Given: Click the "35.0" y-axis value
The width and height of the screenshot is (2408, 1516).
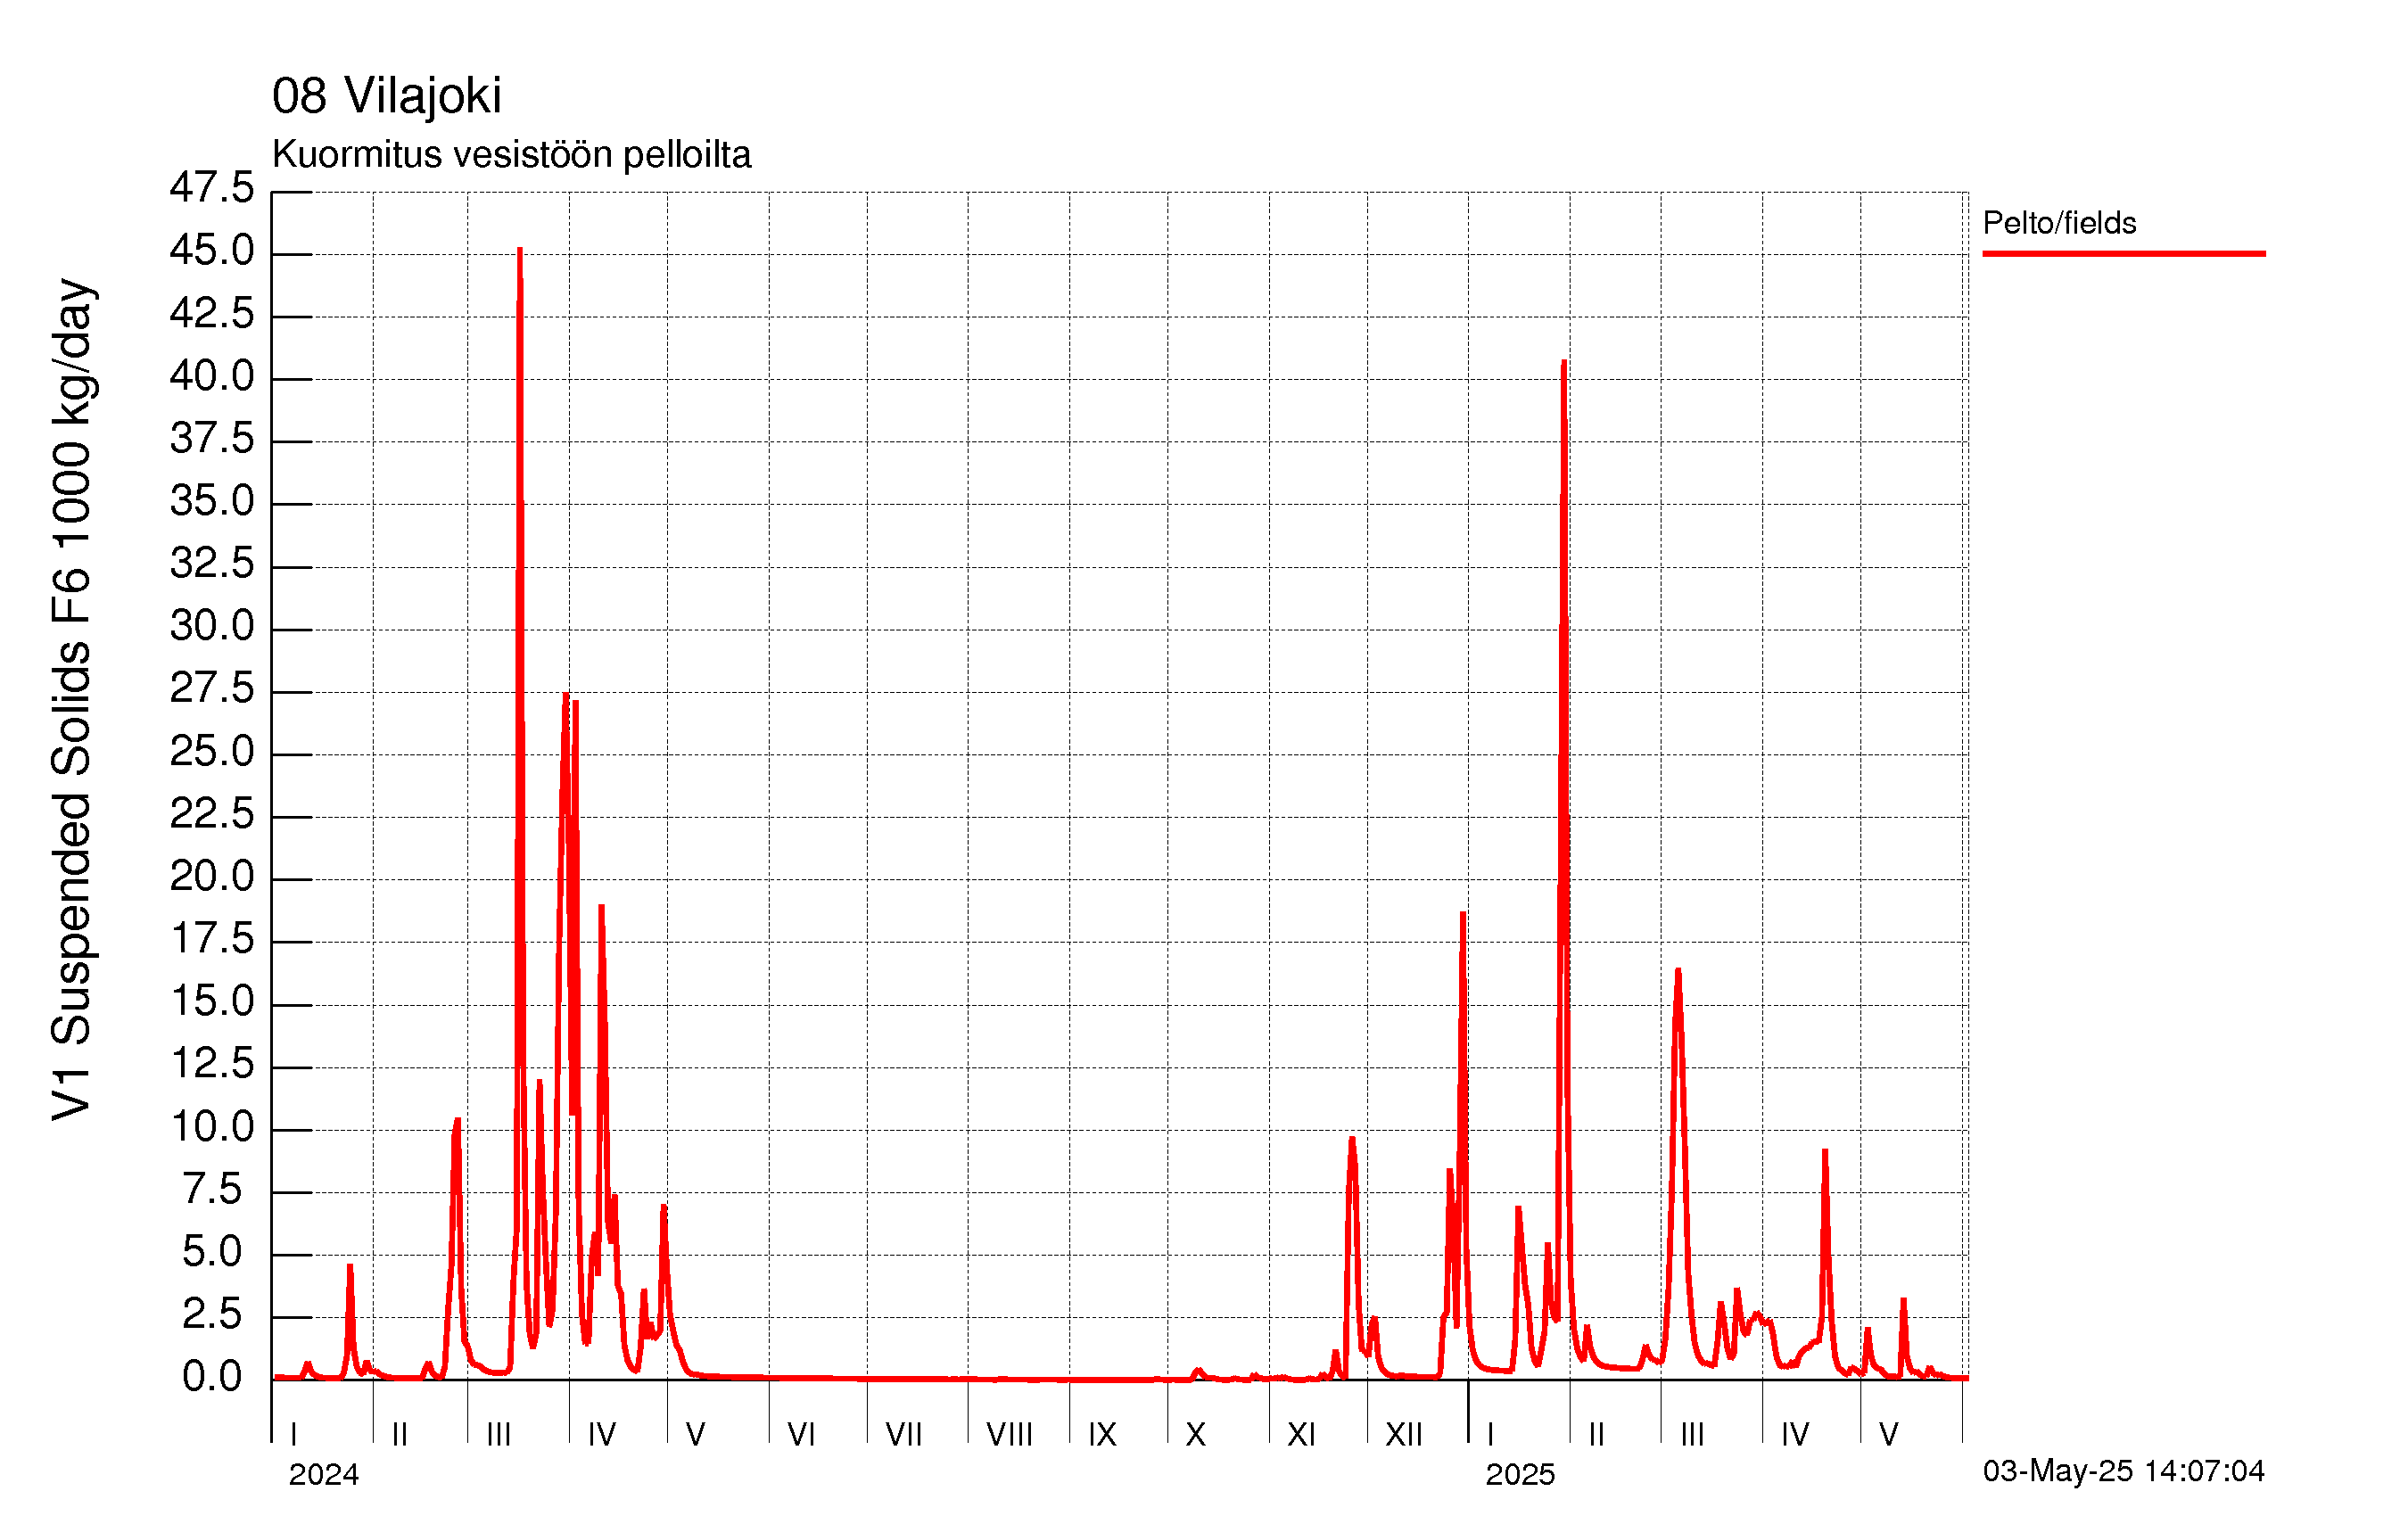Looking at the screenshot, I should point(212,502).
